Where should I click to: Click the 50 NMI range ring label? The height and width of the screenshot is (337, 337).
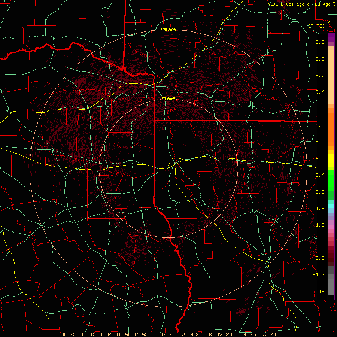pyautogui.click(x=168, y=99)
